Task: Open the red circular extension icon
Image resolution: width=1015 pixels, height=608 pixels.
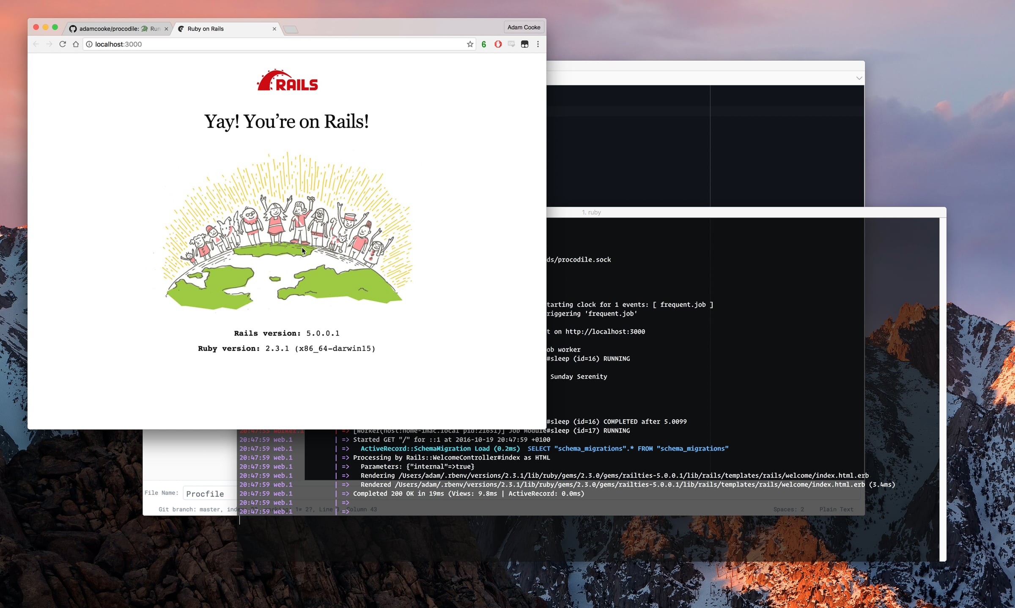Action: coord(498,44)
